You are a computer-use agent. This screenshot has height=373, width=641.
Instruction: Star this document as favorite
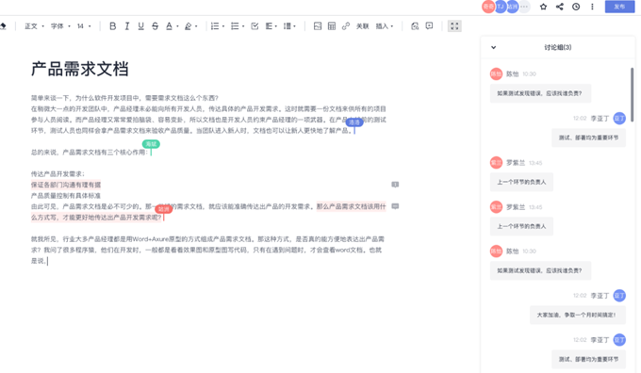coord(543,7)
